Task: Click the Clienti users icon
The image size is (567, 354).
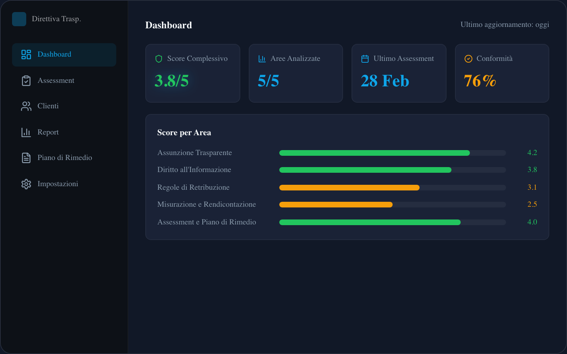Action: pos(26,106)
